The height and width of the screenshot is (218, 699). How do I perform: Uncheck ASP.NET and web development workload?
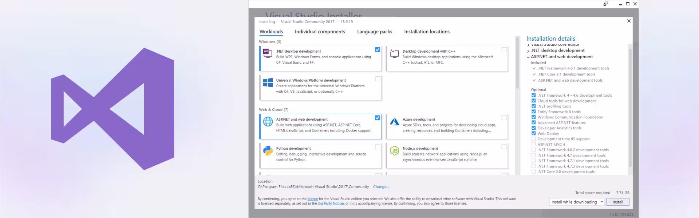(378, 118)
